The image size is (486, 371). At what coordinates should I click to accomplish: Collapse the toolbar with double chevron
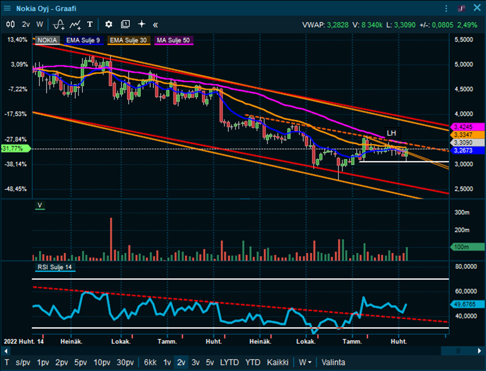(155, 25)
